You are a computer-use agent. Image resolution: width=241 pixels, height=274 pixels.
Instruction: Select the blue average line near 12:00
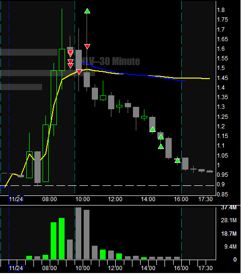tap(115, 72)
